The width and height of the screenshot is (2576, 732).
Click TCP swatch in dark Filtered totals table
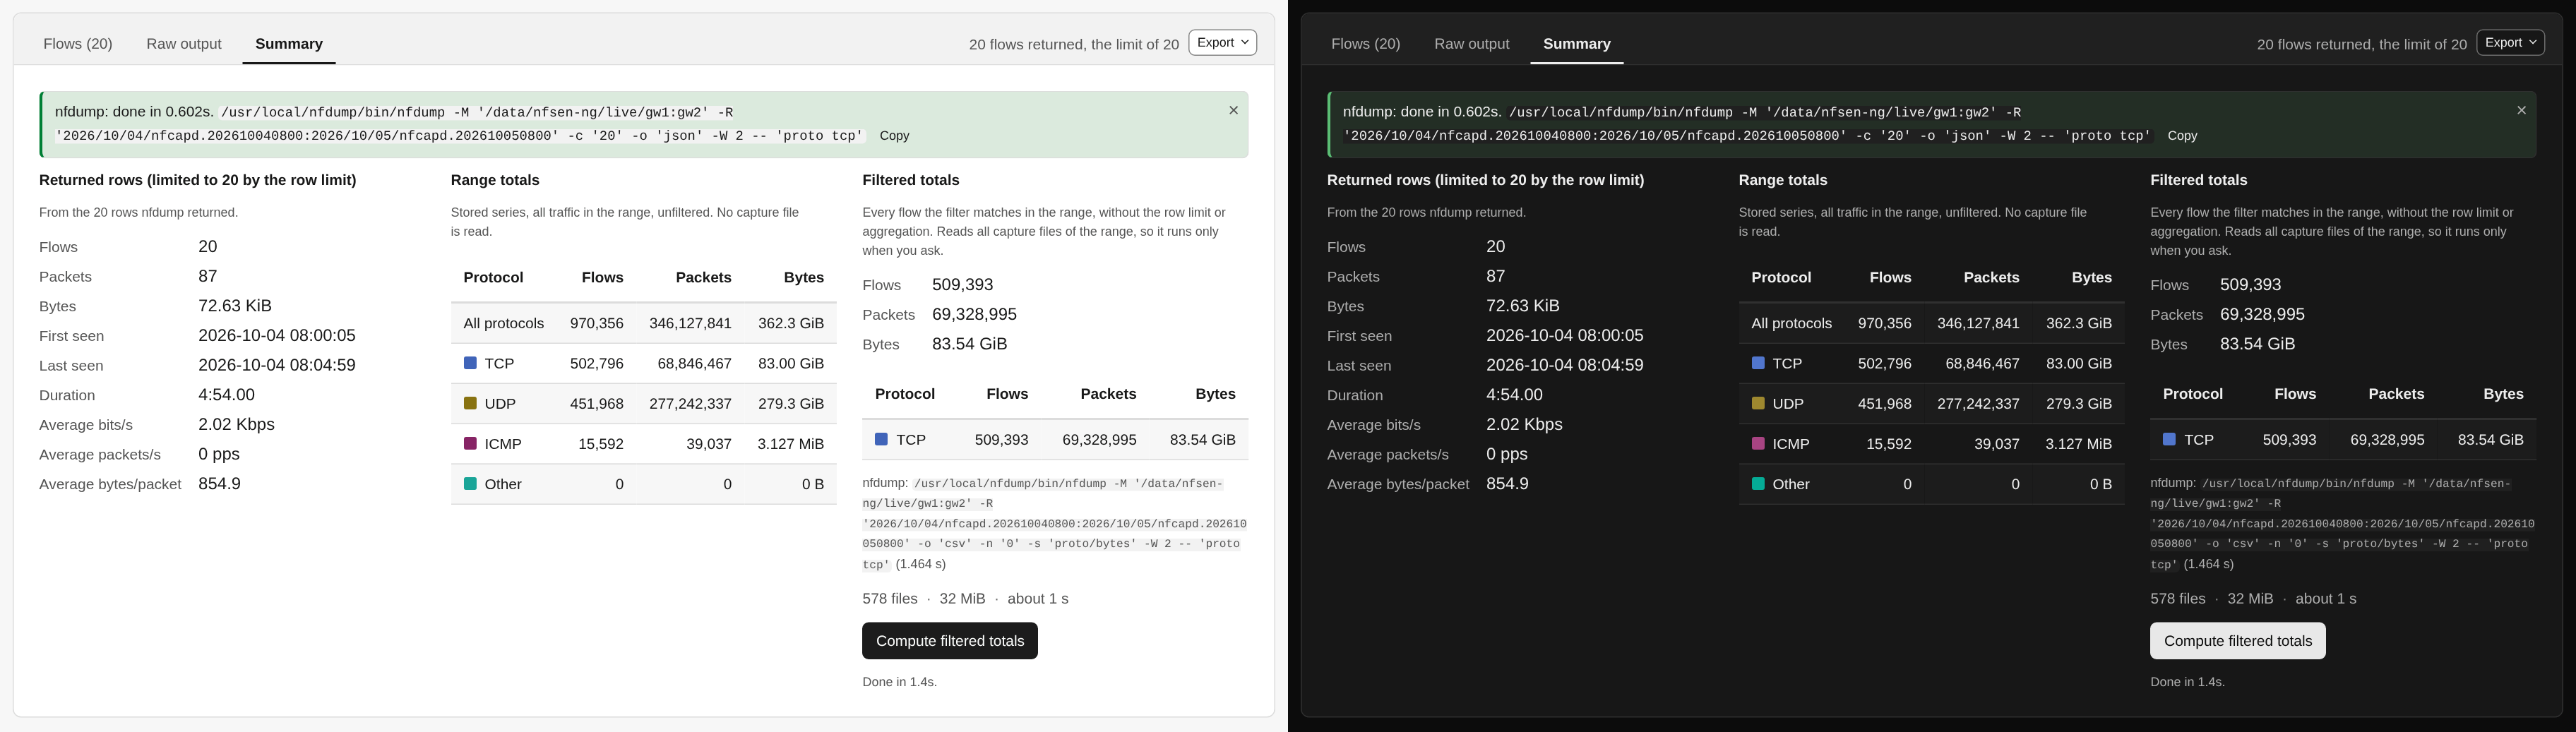pyautogui.click(x=2169, y=439)
